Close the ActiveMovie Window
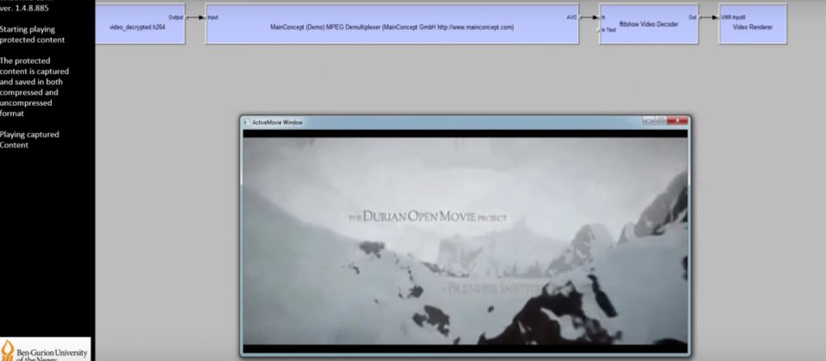The width and height of the screenshot is (826, 361). (x=677, y=120)
